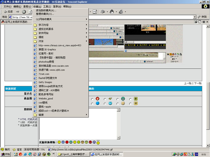Click the K antivirus tray icon

(186, 154)
